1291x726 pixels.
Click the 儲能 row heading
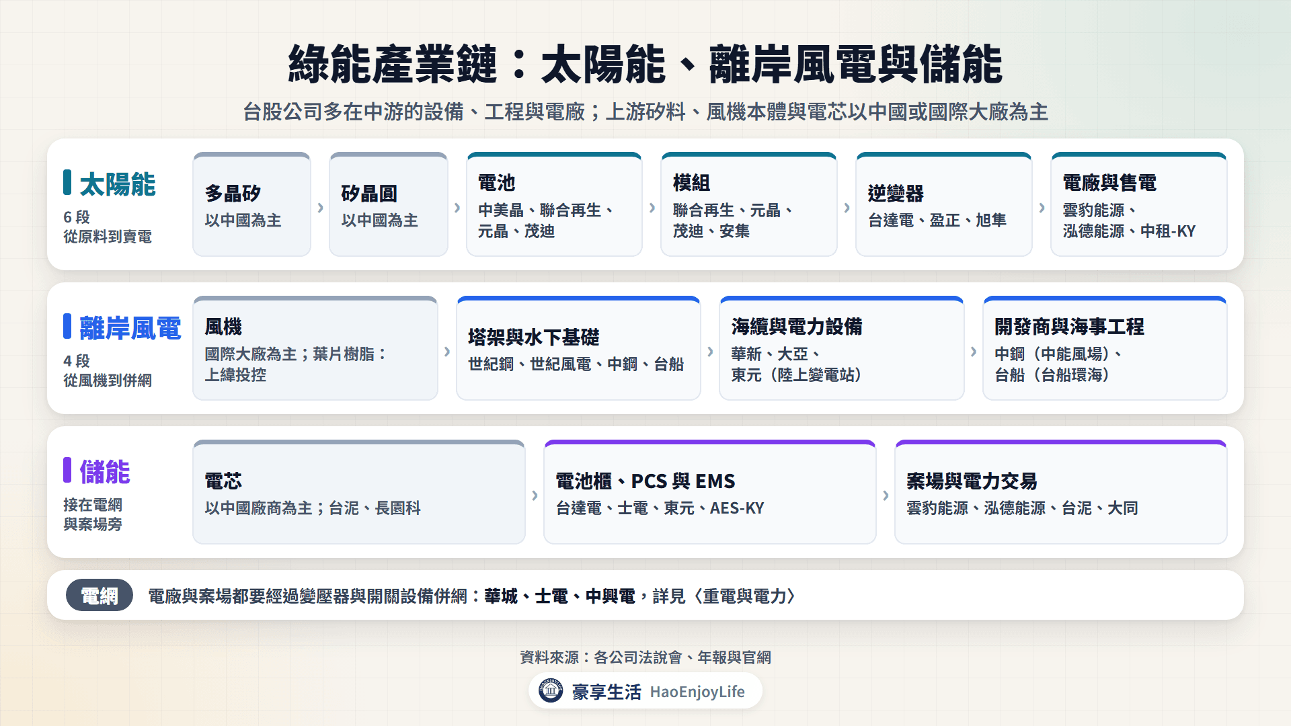click(x=105, y=471)
